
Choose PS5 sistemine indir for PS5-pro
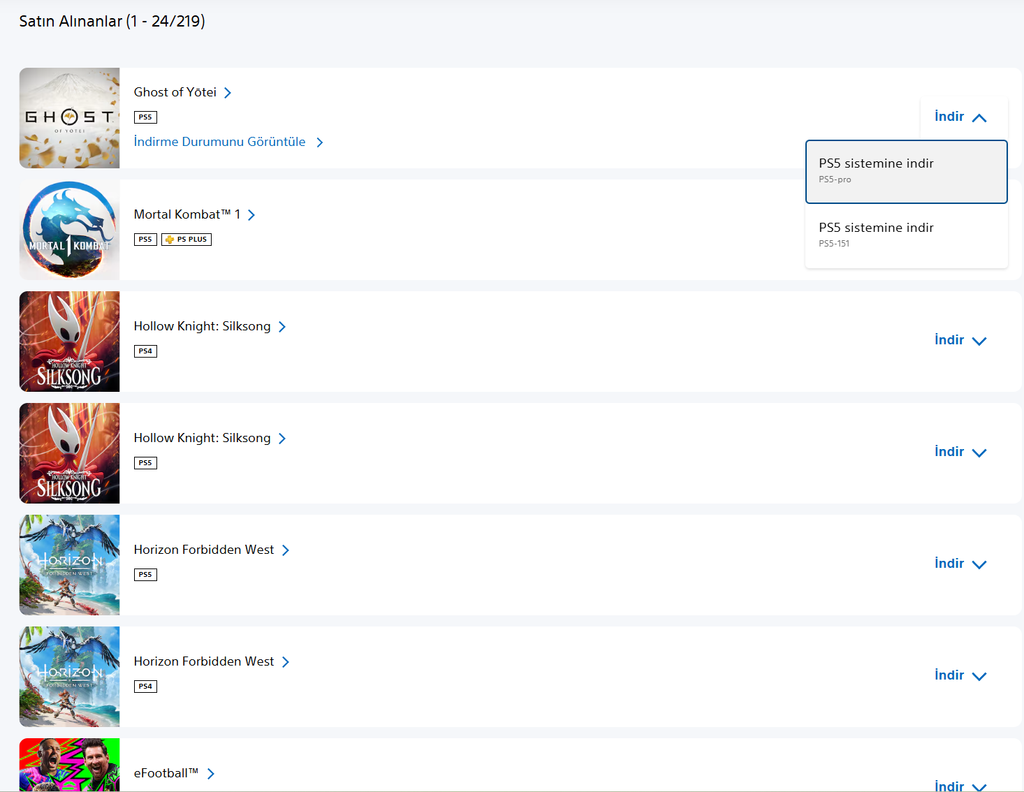coord(906,171)
